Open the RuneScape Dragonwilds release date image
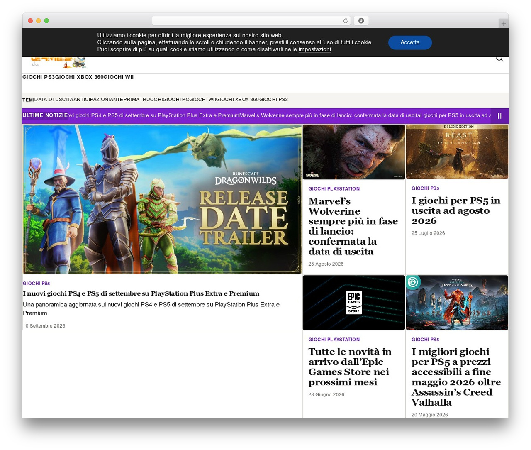 point(162,199)
